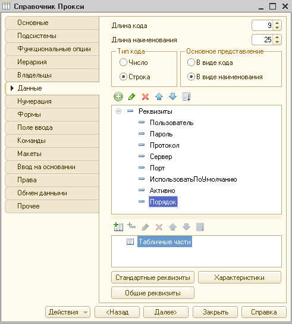Add a new attribute with the green plus icon
The height and width of the screenshot is (324, 292).
118,96
